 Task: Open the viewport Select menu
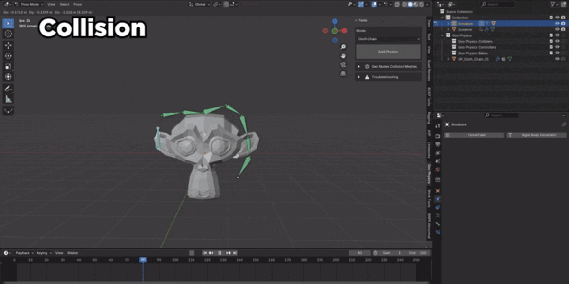(x=64, y=4)
